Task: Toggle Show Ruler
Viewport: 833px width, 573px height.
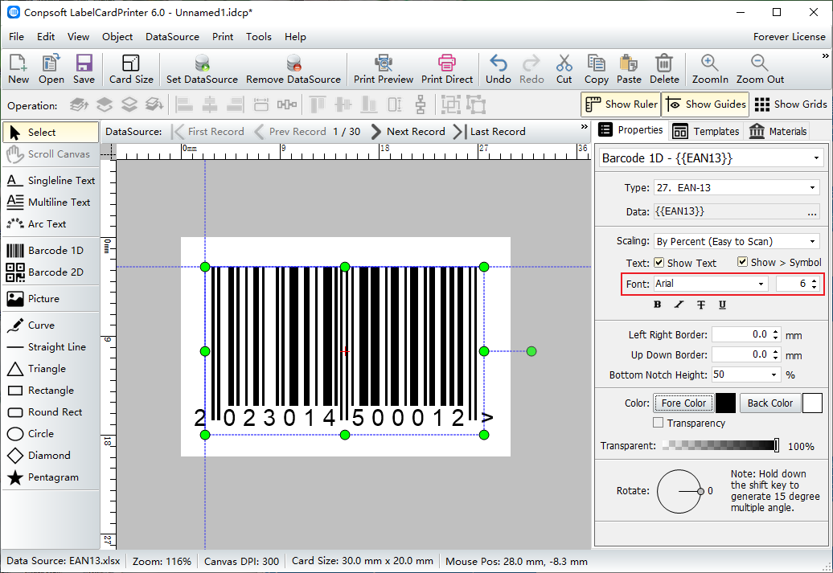Action: tap(621, 104)
